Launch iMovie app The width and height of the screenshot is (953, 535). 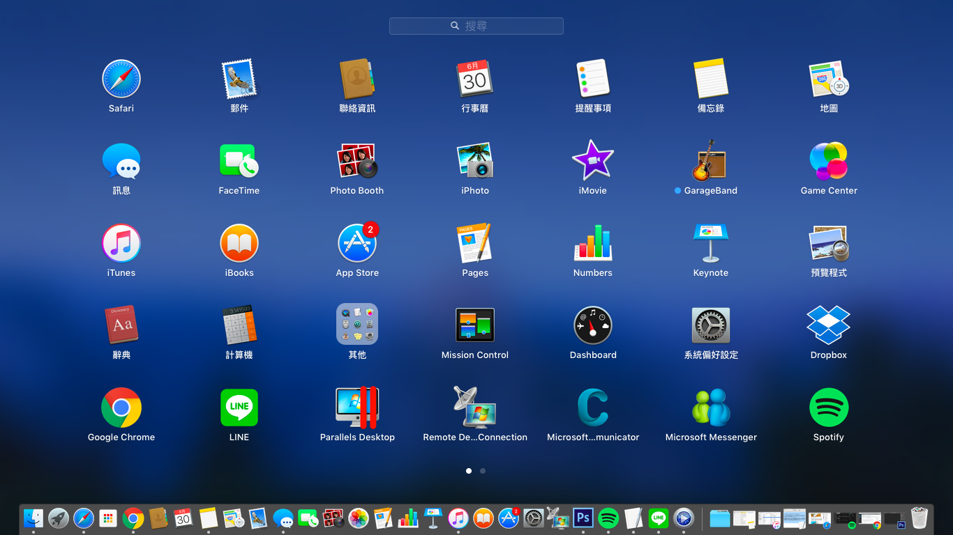[593, 161]
